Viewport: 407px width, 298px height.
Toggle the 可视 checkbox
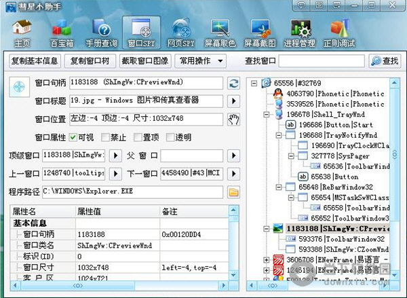coord(73,137)
